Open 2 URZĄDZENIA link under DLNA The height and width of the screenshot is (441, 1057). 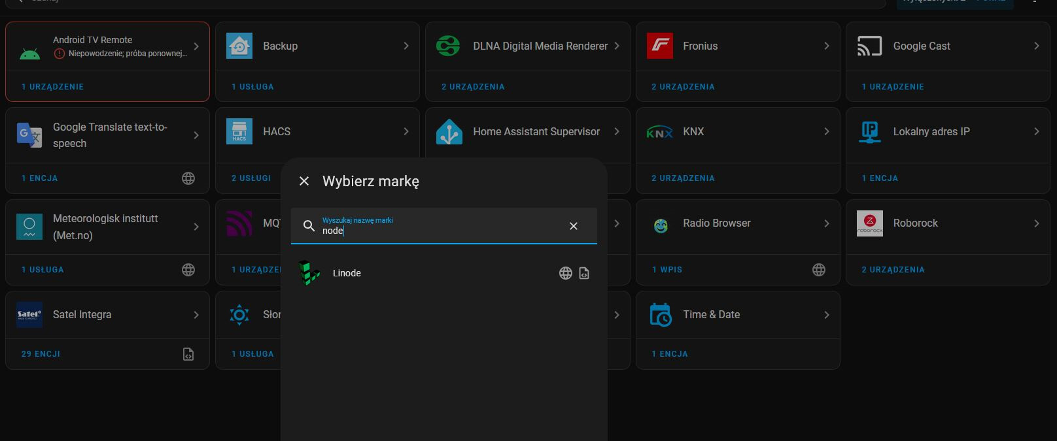473,86
